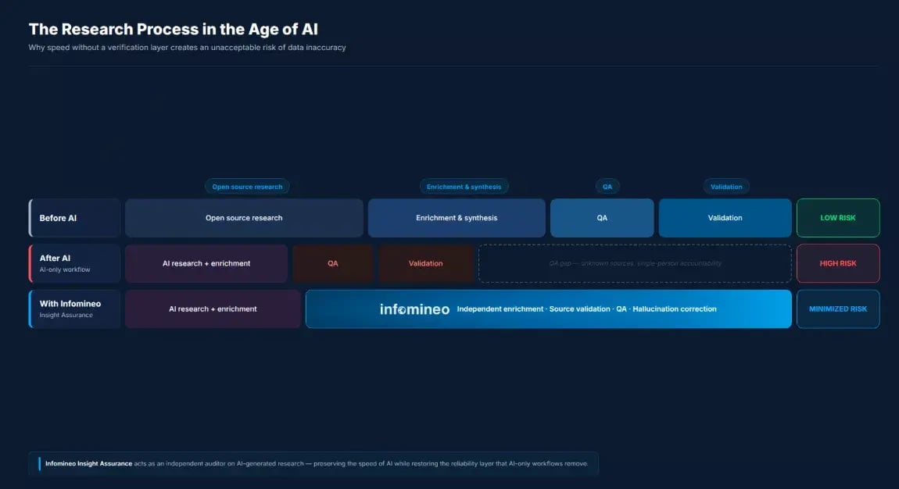Image resolution: width=899 pixels, height=489 pixels.
Task: Click the dashed QA gap box
Action: [636, 263]
